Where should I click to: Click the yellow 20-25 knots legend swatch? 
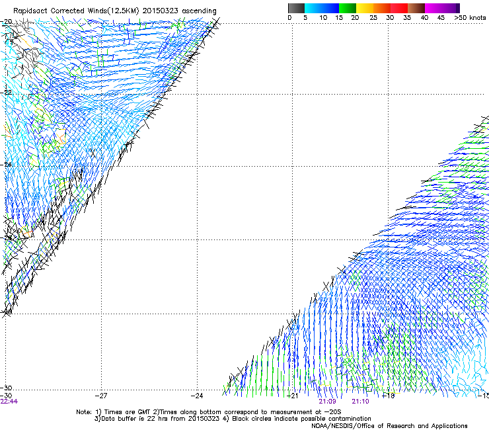click(x=365, y=8)
